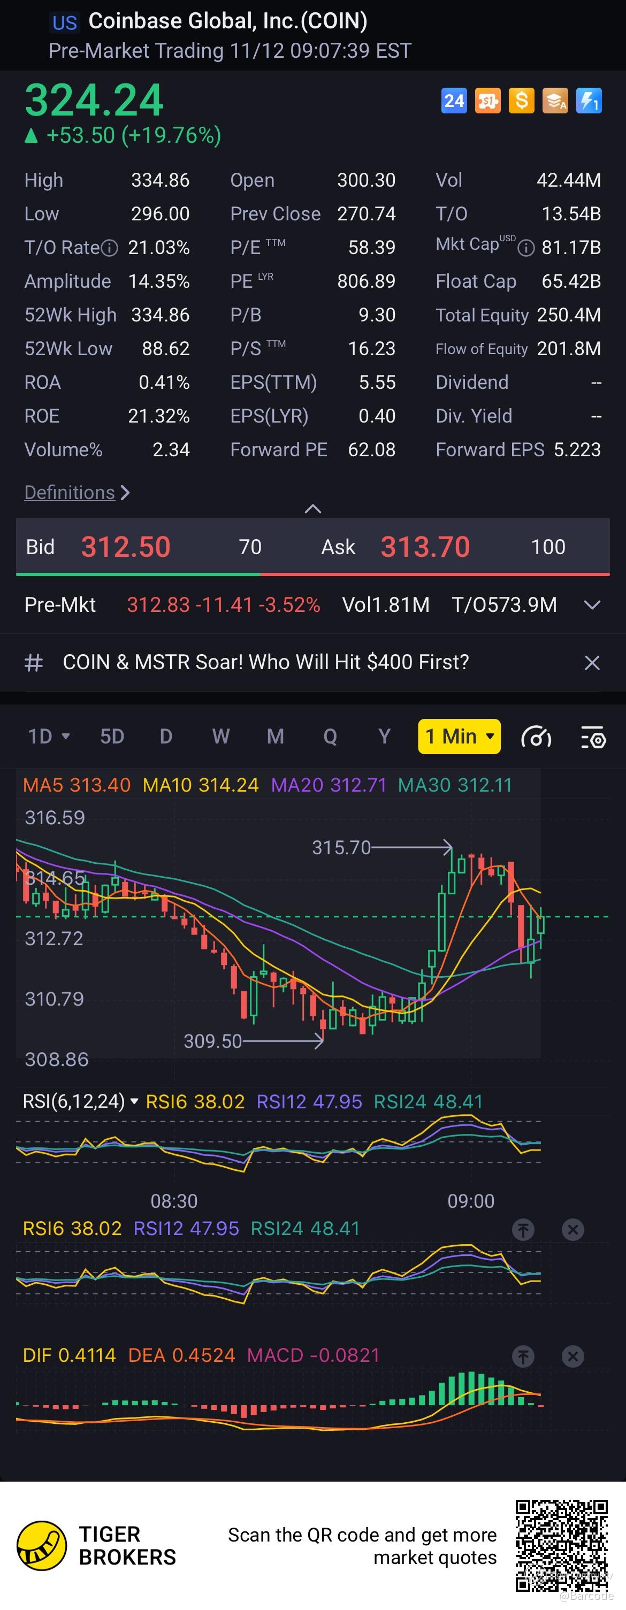Tap the Bid price 312.50
The image size is (626, 1610).
[x=126, y=547]
